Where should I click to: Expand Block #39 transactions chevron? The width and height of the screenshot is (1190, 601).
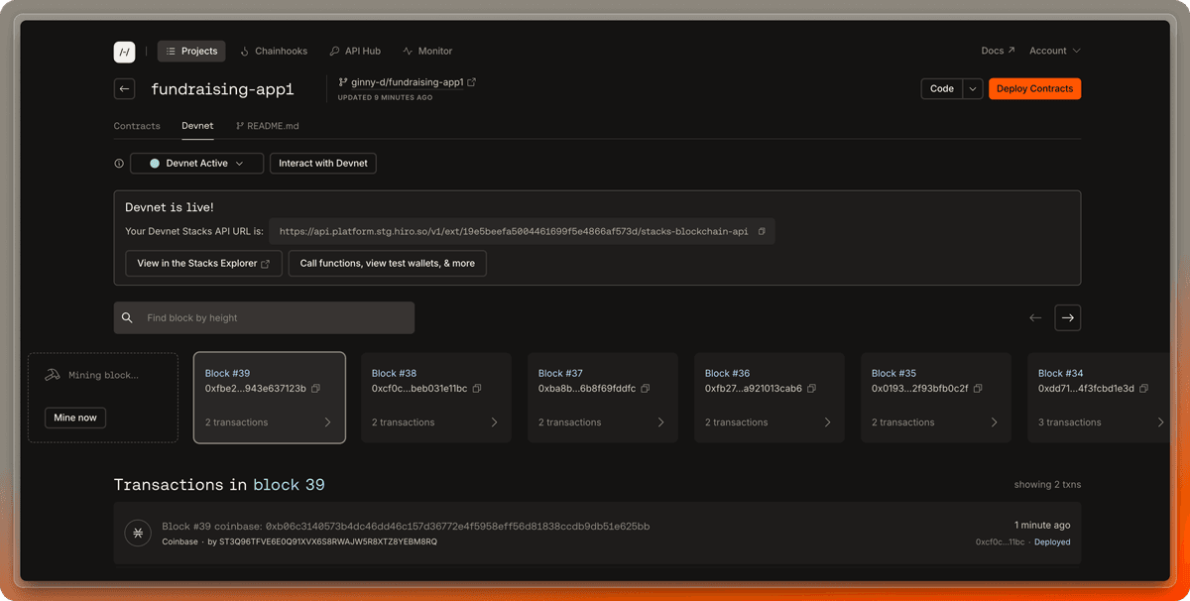tap(328, 422)
